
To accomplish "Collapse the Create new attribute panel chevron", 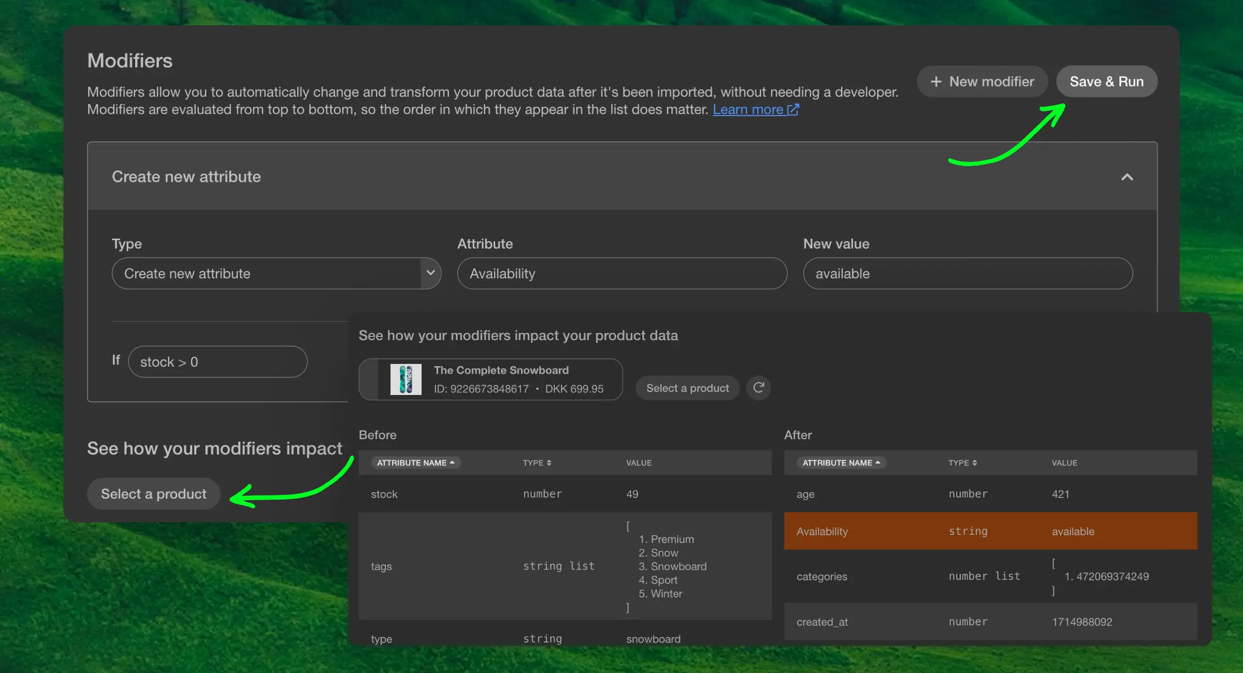I will [x=1127, y=177].
